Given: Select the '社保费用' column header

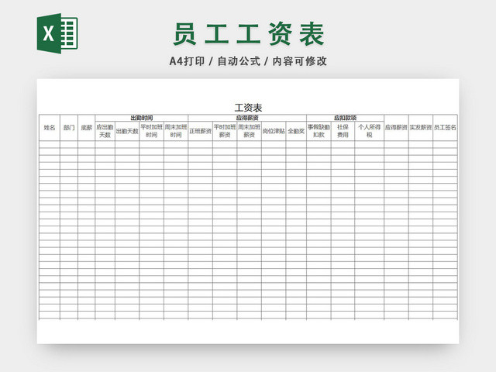Looking at the screenshot, I should [343, 131].
